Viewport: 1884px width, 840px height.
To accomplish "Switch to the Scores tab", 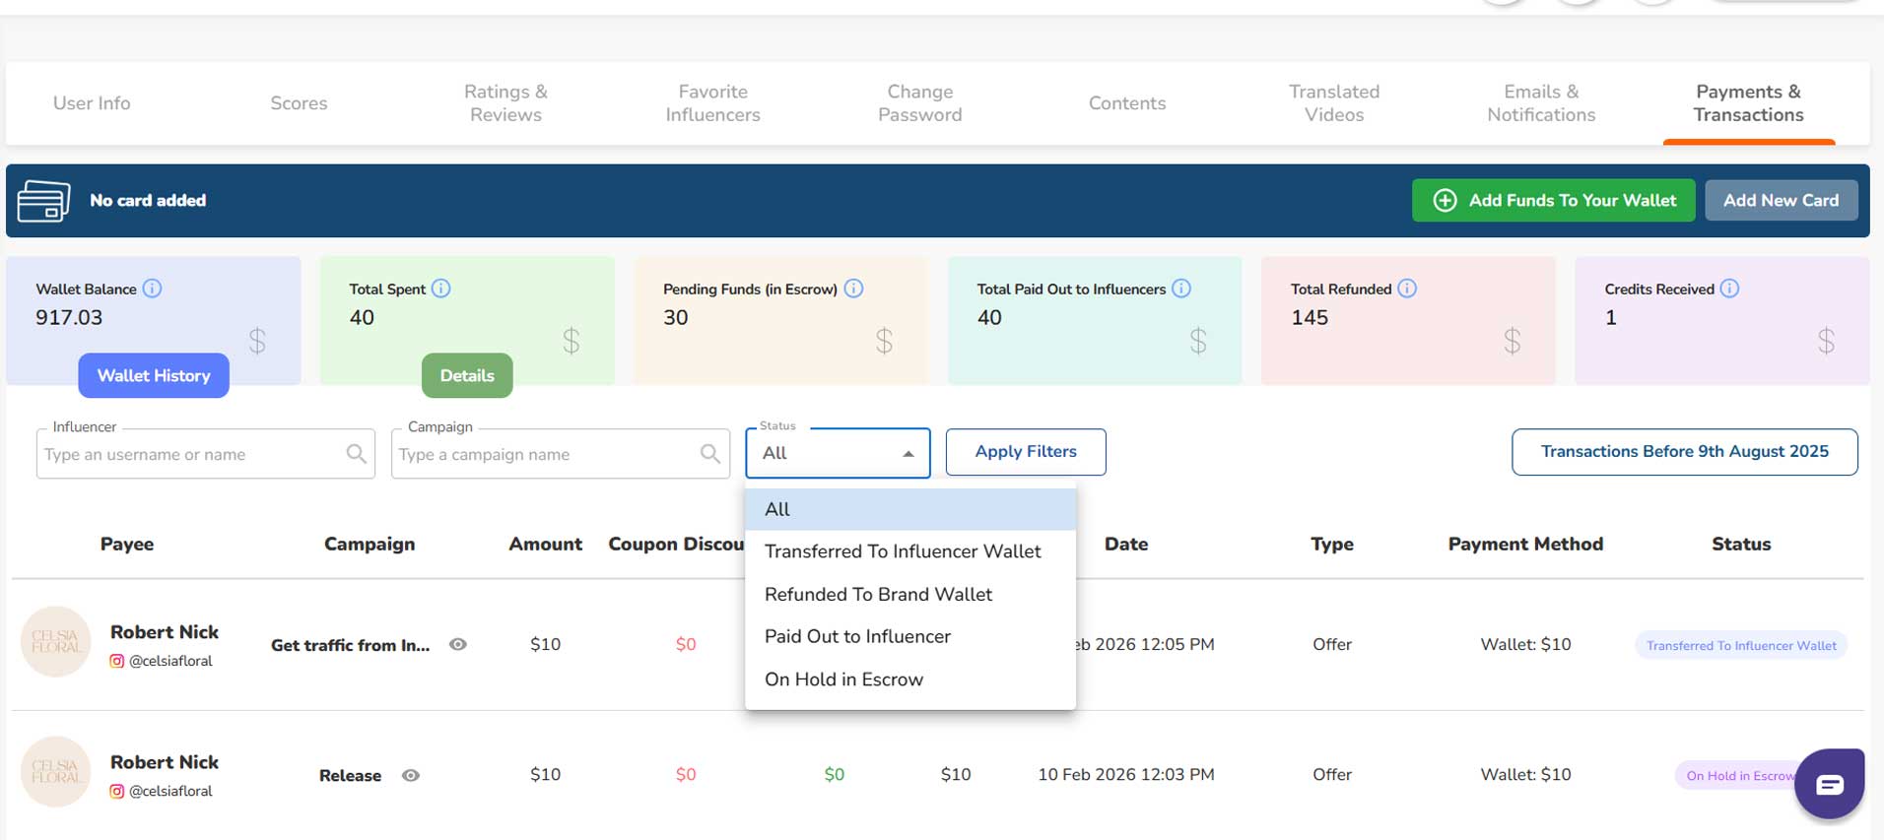I will tap(299, 103).
